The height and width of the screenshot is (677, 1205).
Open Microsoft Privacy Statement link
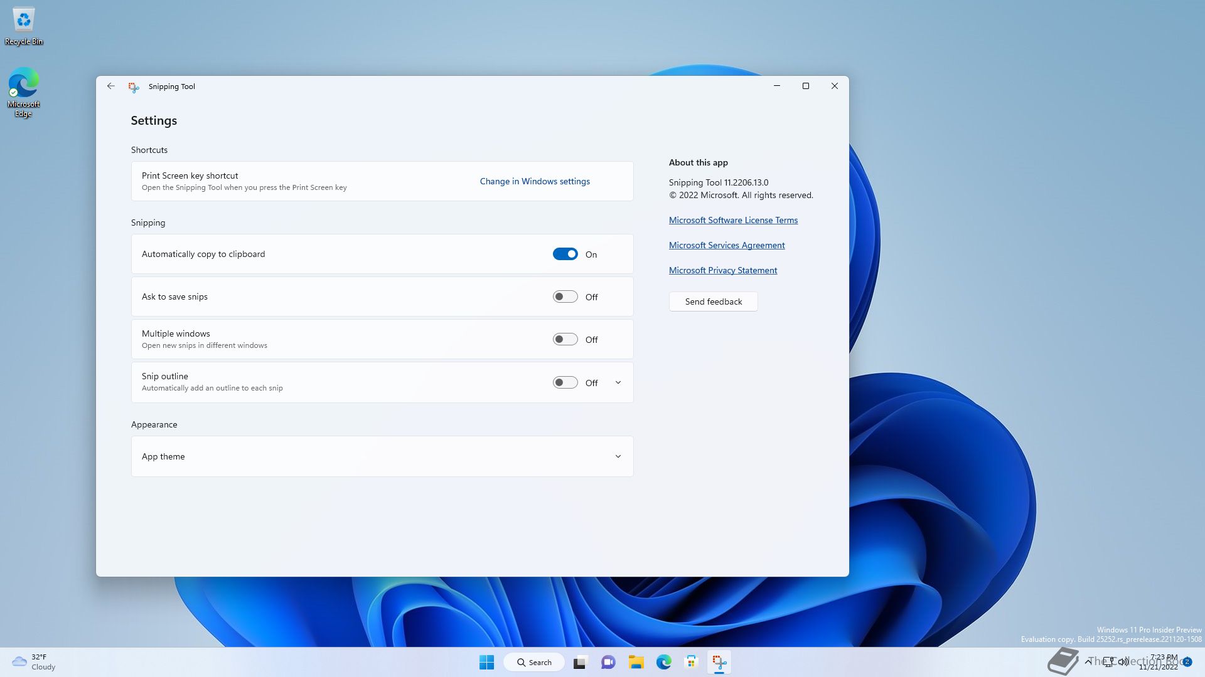point(723,270)
